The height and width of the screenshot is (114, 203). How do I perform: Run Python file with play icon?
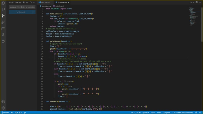click(x=191, y=2)
